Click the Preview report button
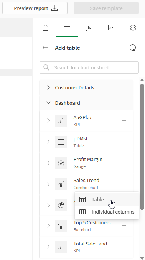 tap(35, 8)
